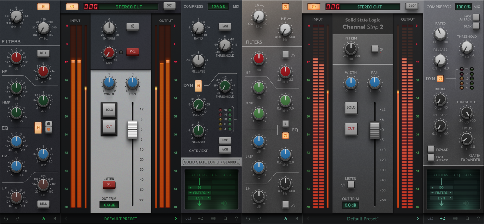Open settings sliders icon in left v1.5 plugin
Image resolution: width=484 pixels, height=224 pixels.
coord(213,219)
